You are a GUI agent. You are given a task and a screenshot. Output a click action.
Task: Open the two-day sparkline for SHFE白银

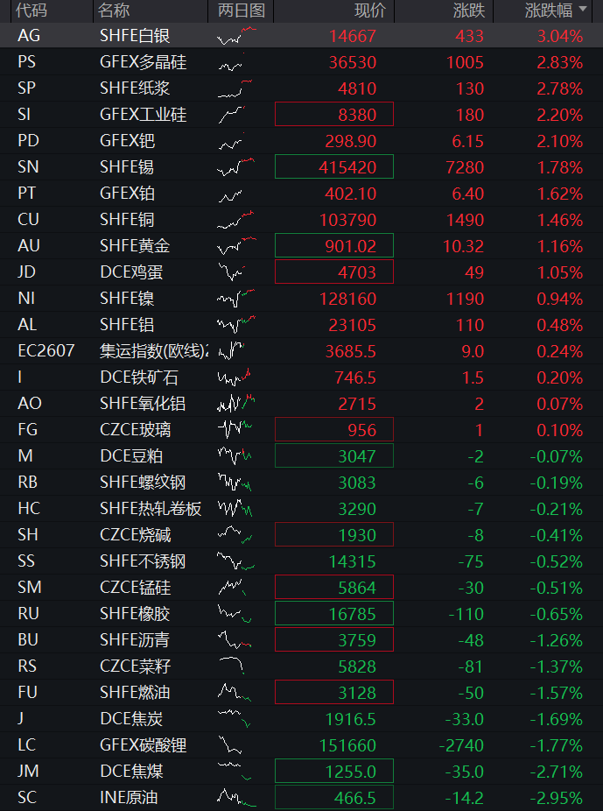[x=236, y=36]
